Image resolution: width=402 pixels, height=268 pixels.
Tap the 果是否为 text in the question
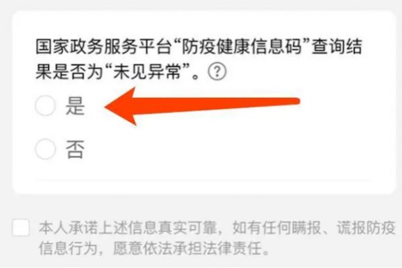click(70, 72)
